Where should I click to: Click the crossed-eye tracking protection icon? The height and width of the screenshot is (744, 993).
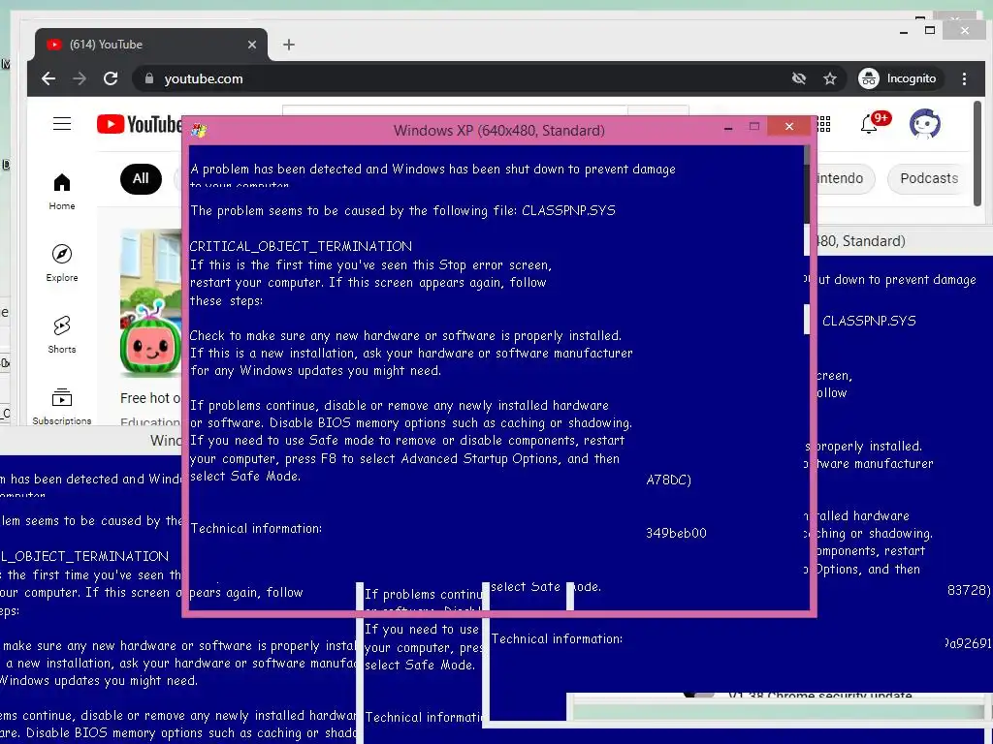(799, 78)
